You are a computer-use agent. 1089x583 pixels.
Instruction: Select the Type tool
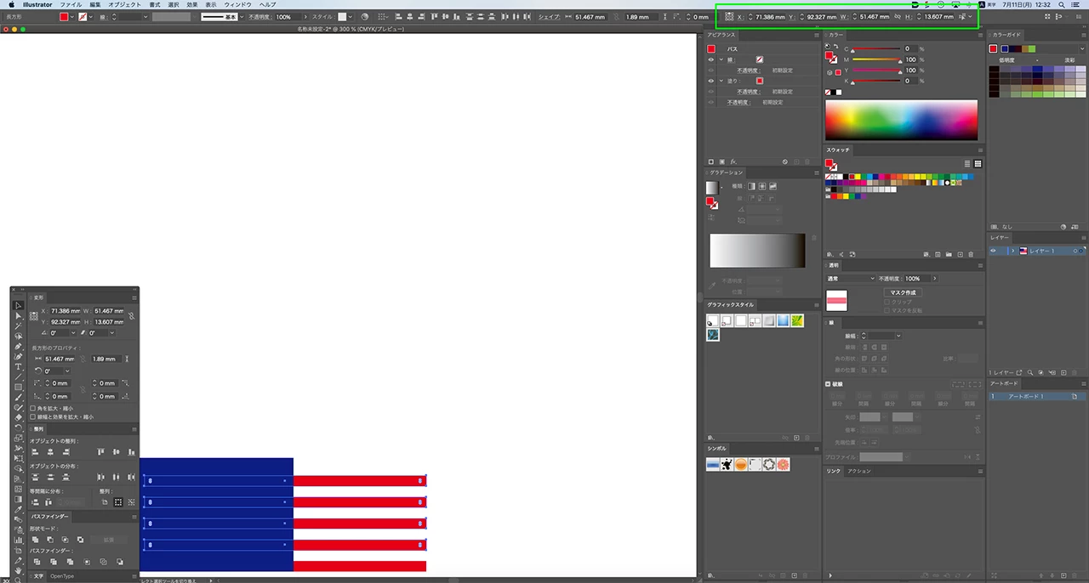pyautogui.click(x=18, y=366)
